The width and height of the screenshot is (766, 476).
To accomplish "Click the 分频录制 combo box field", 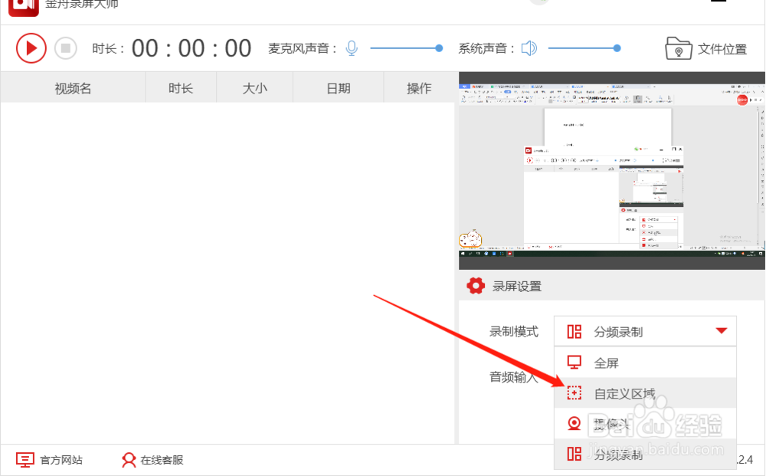I will coord(645,331).
